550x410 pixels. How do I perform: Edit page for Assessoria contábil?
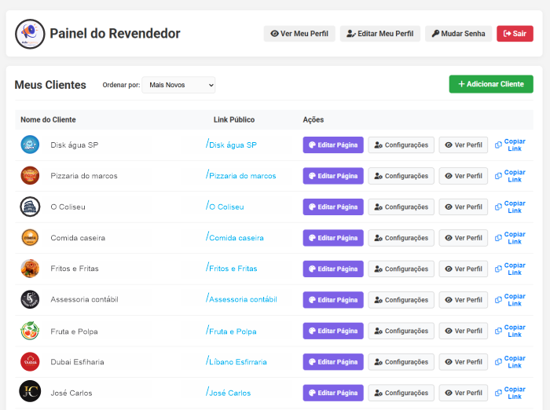[x=333, y=300]
